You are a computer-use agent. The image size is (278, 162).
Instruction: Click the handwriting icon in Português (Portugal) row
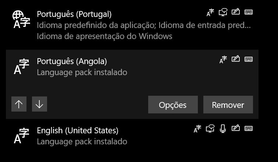[x=236, y=13]
